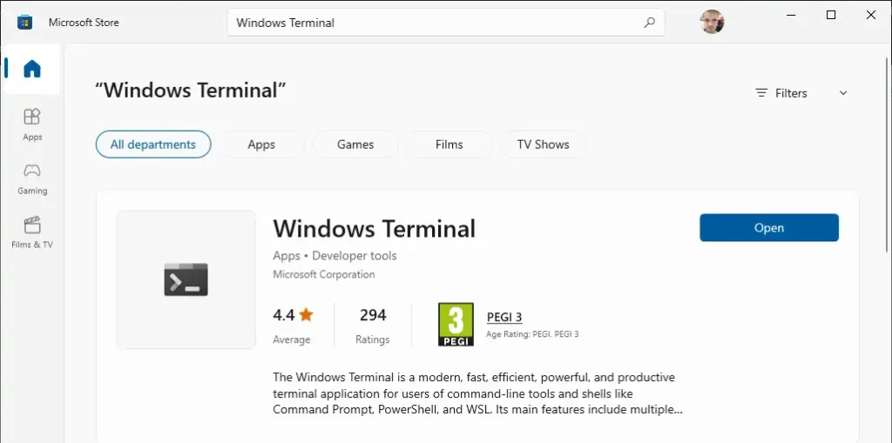Screen dimensions: 892x443
Task: Click the Microsoft Store logo icon
Action: [25, 23]
